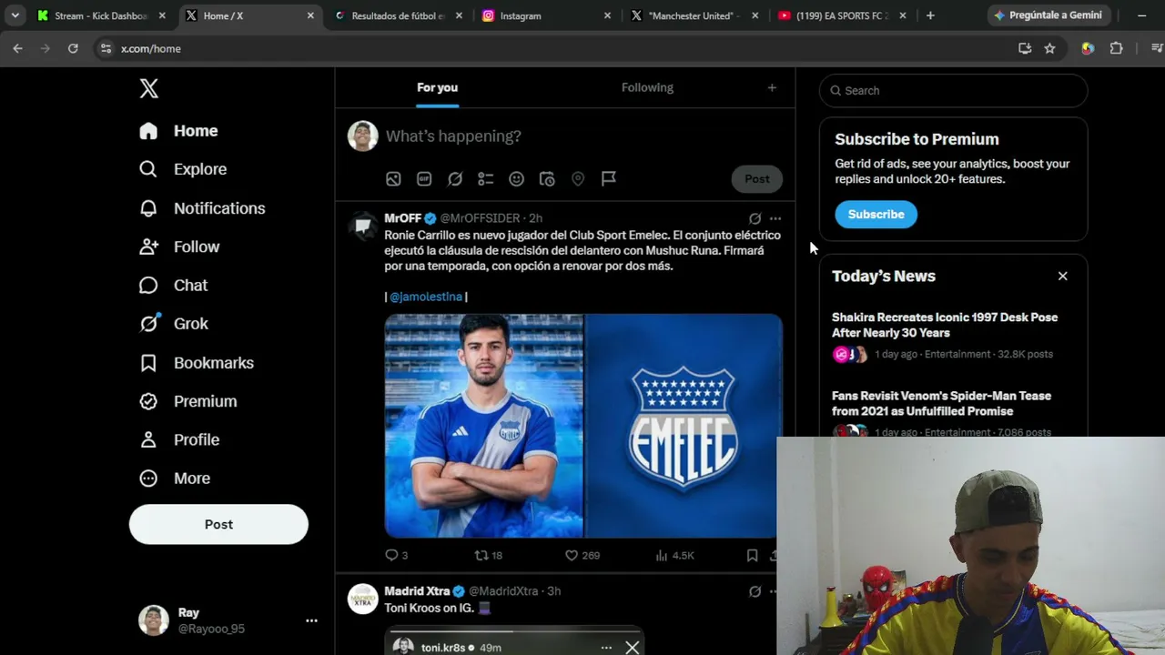The height and width of the screenshot is (655, 1165).
Task: Click the big white Post button in sidebar
Action: tap(218, 525)
